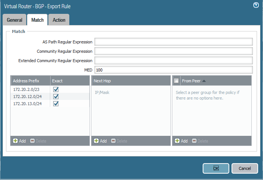Confirm the export rule with OK
The height and width of the screenshot is (180, 263).
216,168
